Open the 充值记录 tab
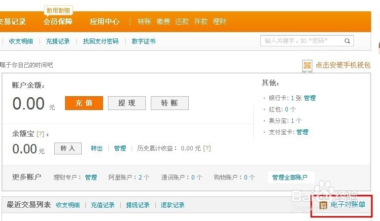 pos(103,205)
